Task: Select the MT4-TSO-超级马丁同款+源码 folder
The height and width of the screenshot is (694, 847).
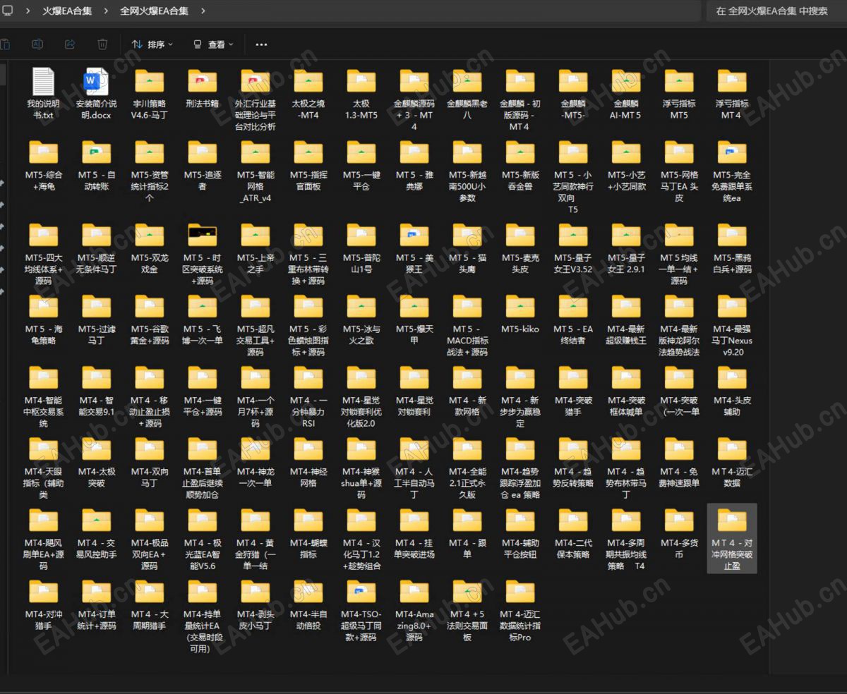Action: pos(361,611)
